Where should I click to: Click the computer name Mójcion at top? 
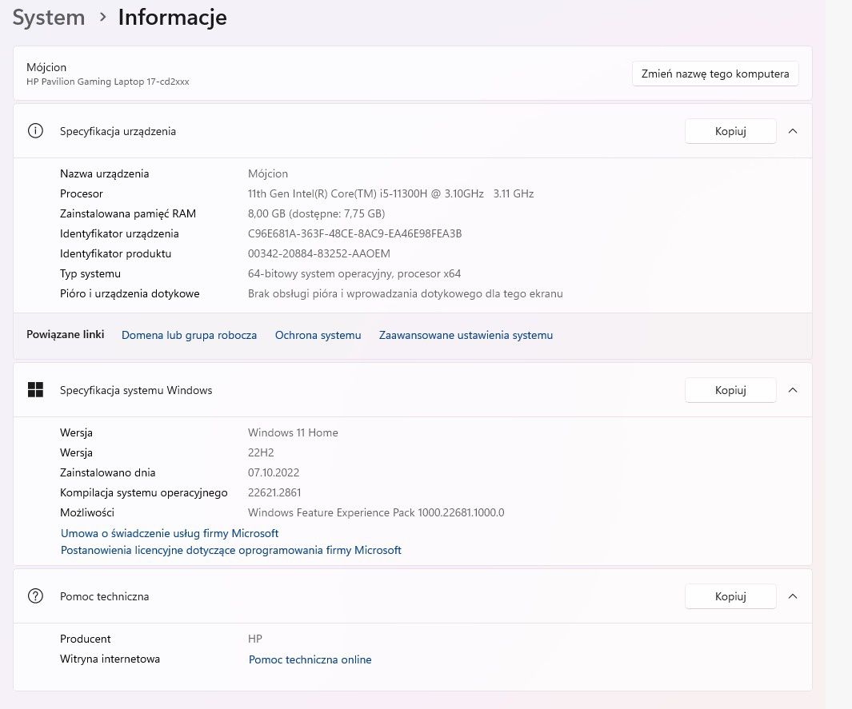(x=46, y=67)
